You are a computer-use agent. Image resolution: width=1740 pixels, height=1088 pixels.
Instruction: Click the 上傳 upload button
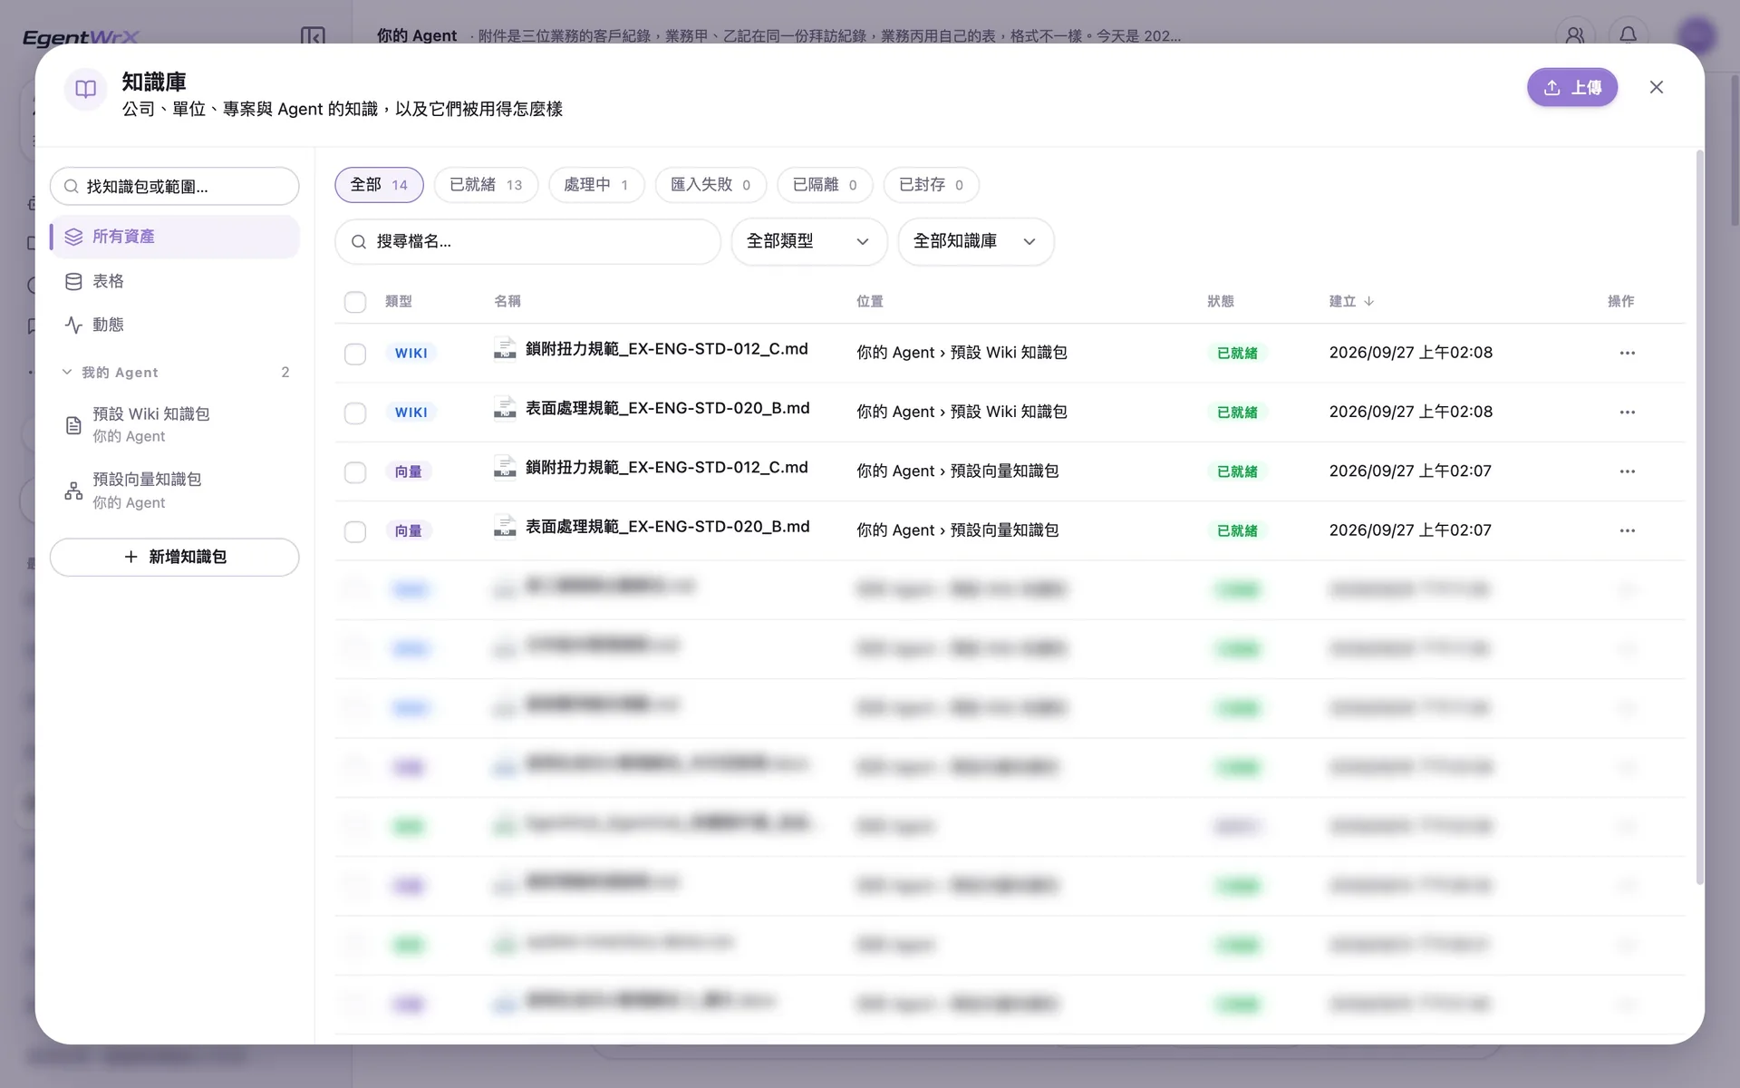pyautogui.click(x=1571, y=87)
